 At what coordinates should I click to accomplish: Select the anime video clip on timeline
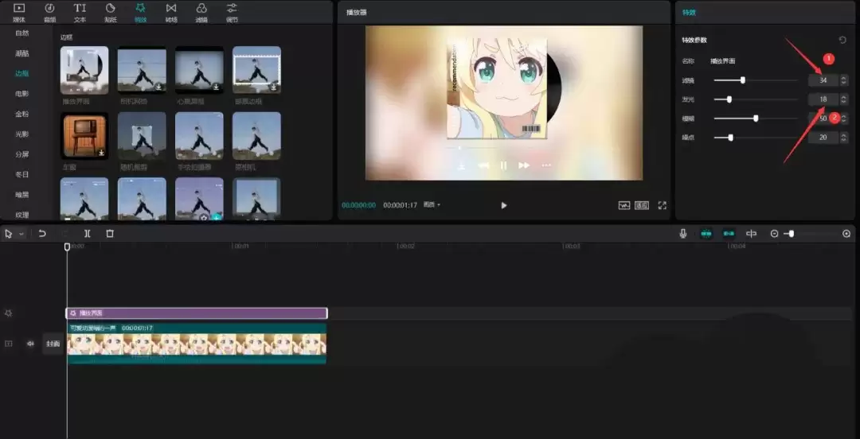click(x=197, y=344)
